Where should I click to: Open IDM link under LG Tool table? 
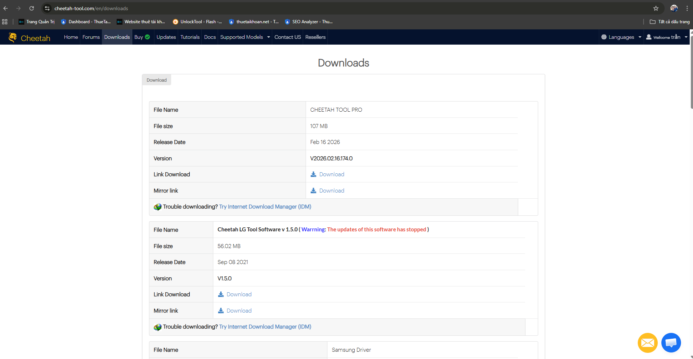pyautogui.click(x=265, y=327)
